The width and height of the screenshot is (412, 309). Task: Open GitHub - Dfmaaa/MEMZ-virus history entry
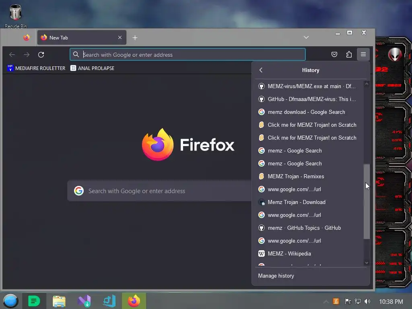(x=309, y=99)
